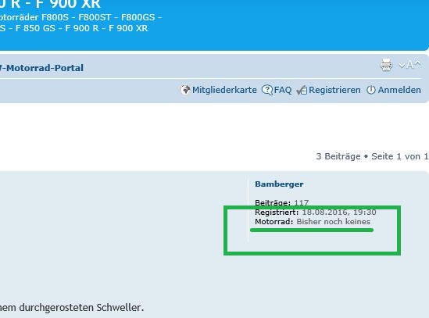Open the FAQ text link

point(283,90)
